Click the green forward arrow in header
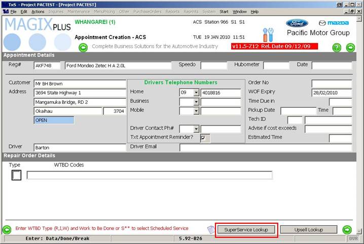The height and width of the screenshot is (244, 364). (x=350, y=48)
